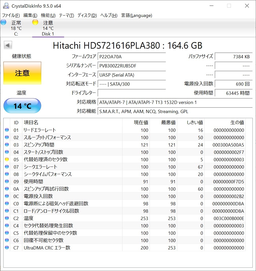The height and width of the screenshot is (271, 256).
Task: Click the blue status dot for ID 02
Action: [x=7, y=137]
